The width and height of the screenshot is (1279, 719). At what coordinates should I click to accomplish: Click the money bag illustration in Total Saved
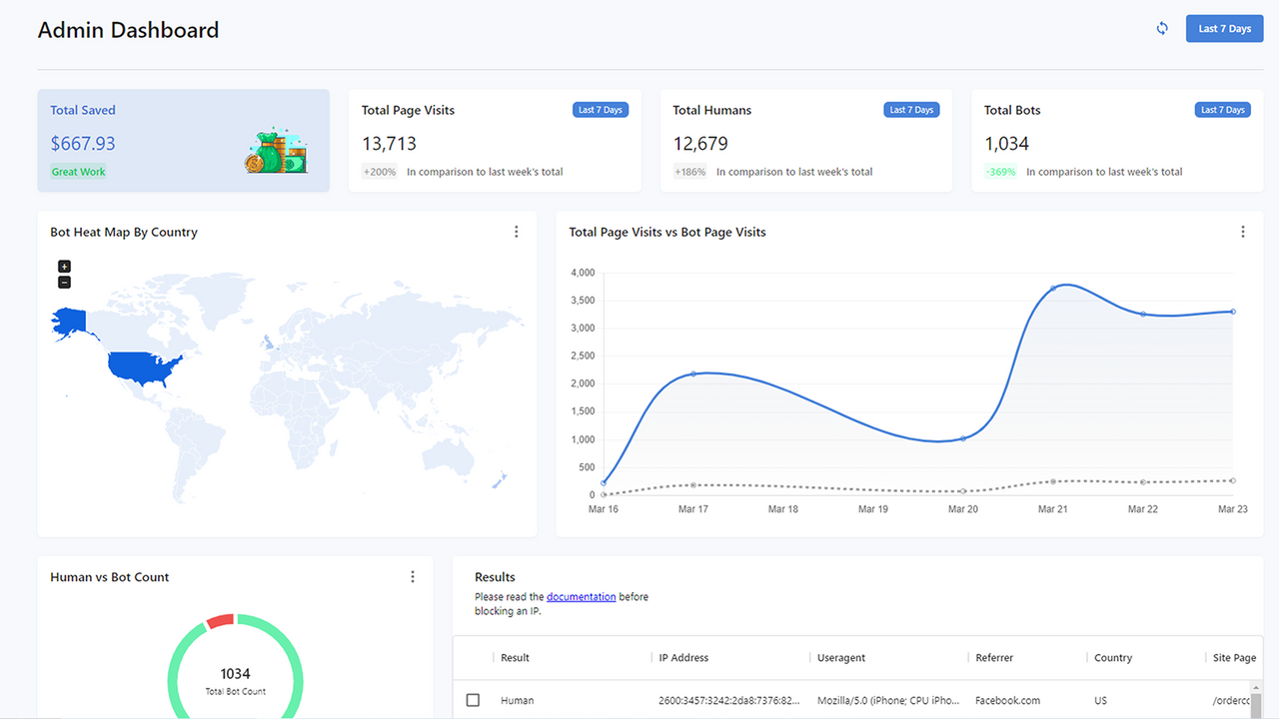[x=277, y=152]
